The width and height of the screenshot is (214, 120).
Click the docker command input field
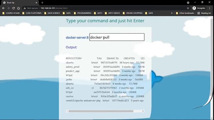coord(117,37)
